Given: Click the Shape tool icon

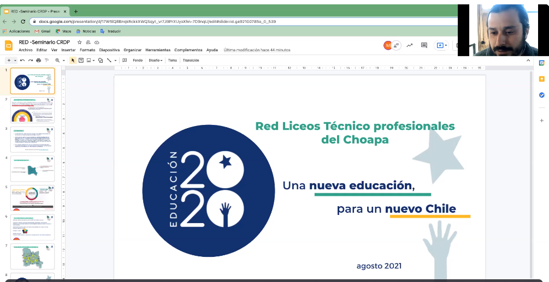Looking at the screenshot, I should (100, 61).
